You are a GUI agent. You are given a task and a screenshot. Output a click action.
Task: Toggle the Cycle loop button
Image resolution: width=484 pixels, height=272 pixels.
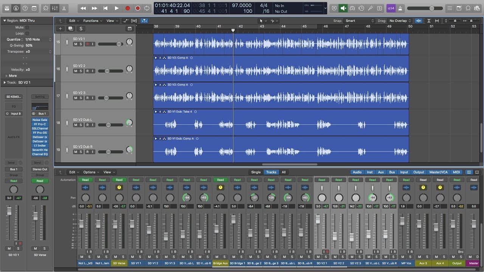click(147, 8)
